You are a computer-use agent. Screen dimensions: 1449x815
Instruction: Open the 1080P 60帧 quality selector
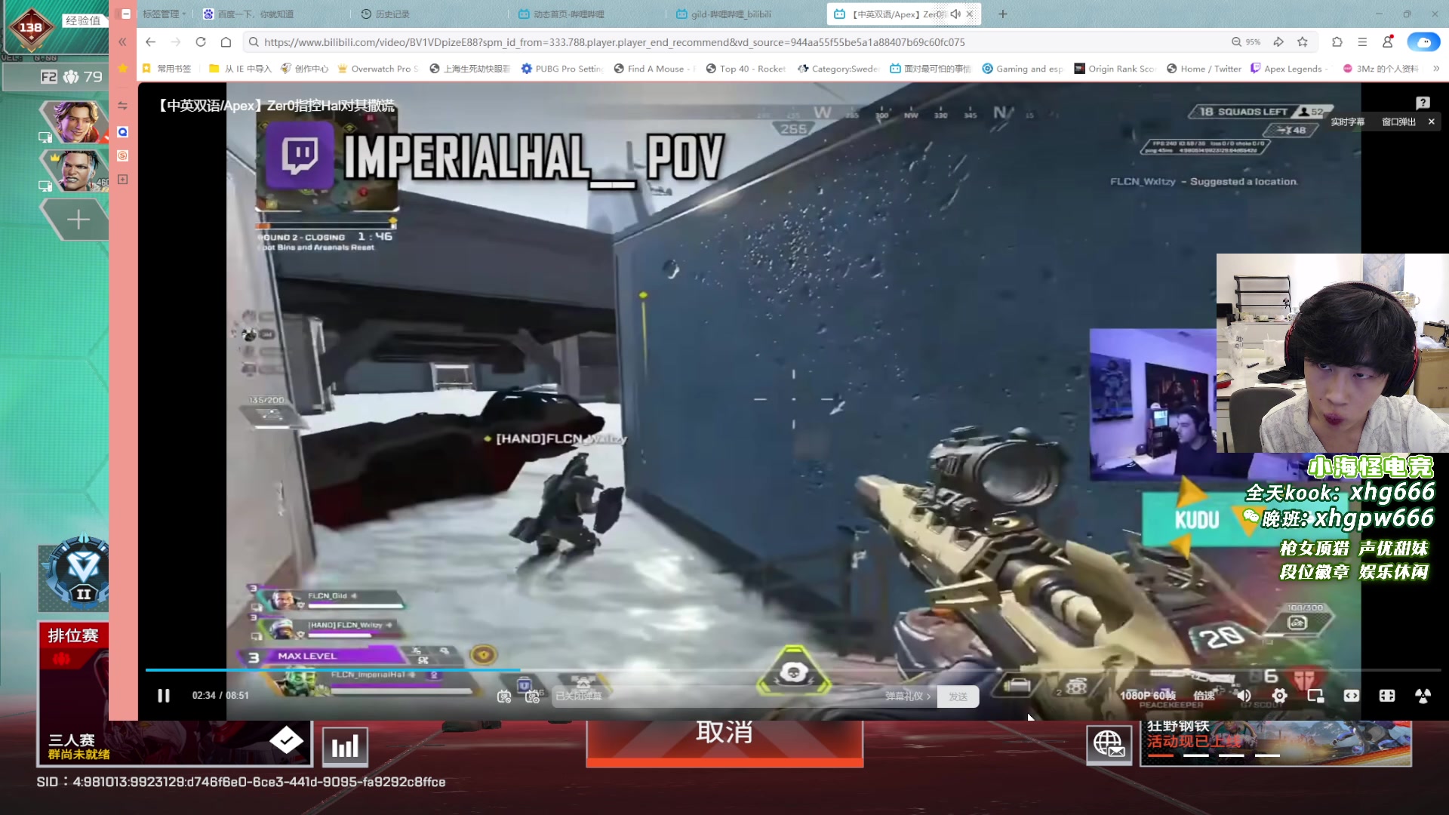click(1147, 696)
